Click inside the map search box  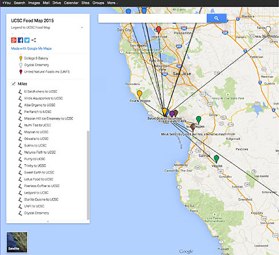coord(152,18)
